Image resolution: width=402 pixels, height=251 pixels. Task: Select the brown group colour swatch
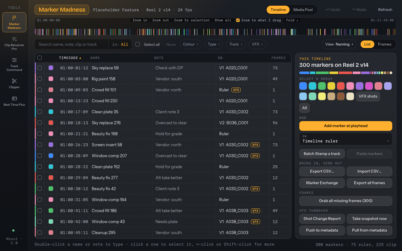[x=341, y=96]
